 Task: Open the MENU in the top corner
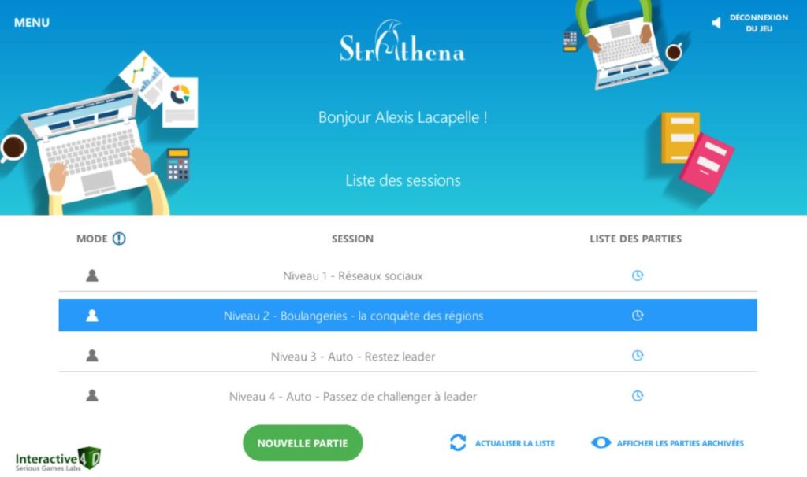[32, 23]
